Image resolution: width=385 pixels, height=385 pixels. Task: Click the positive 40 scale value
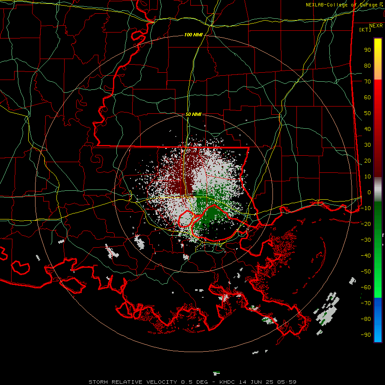(x=367, y=129)
